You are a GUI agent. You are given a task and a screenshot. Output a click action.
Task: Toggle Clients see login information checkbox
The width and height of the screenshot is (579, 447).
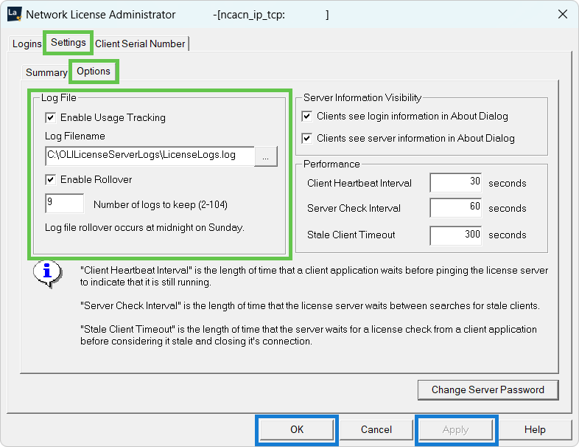coord(307,116)
